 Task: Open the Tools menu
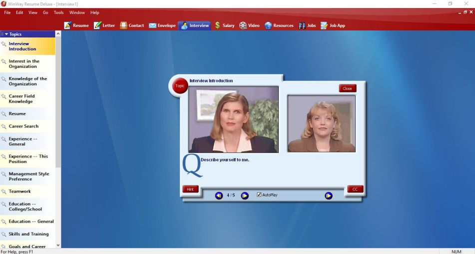pos(58,12)
